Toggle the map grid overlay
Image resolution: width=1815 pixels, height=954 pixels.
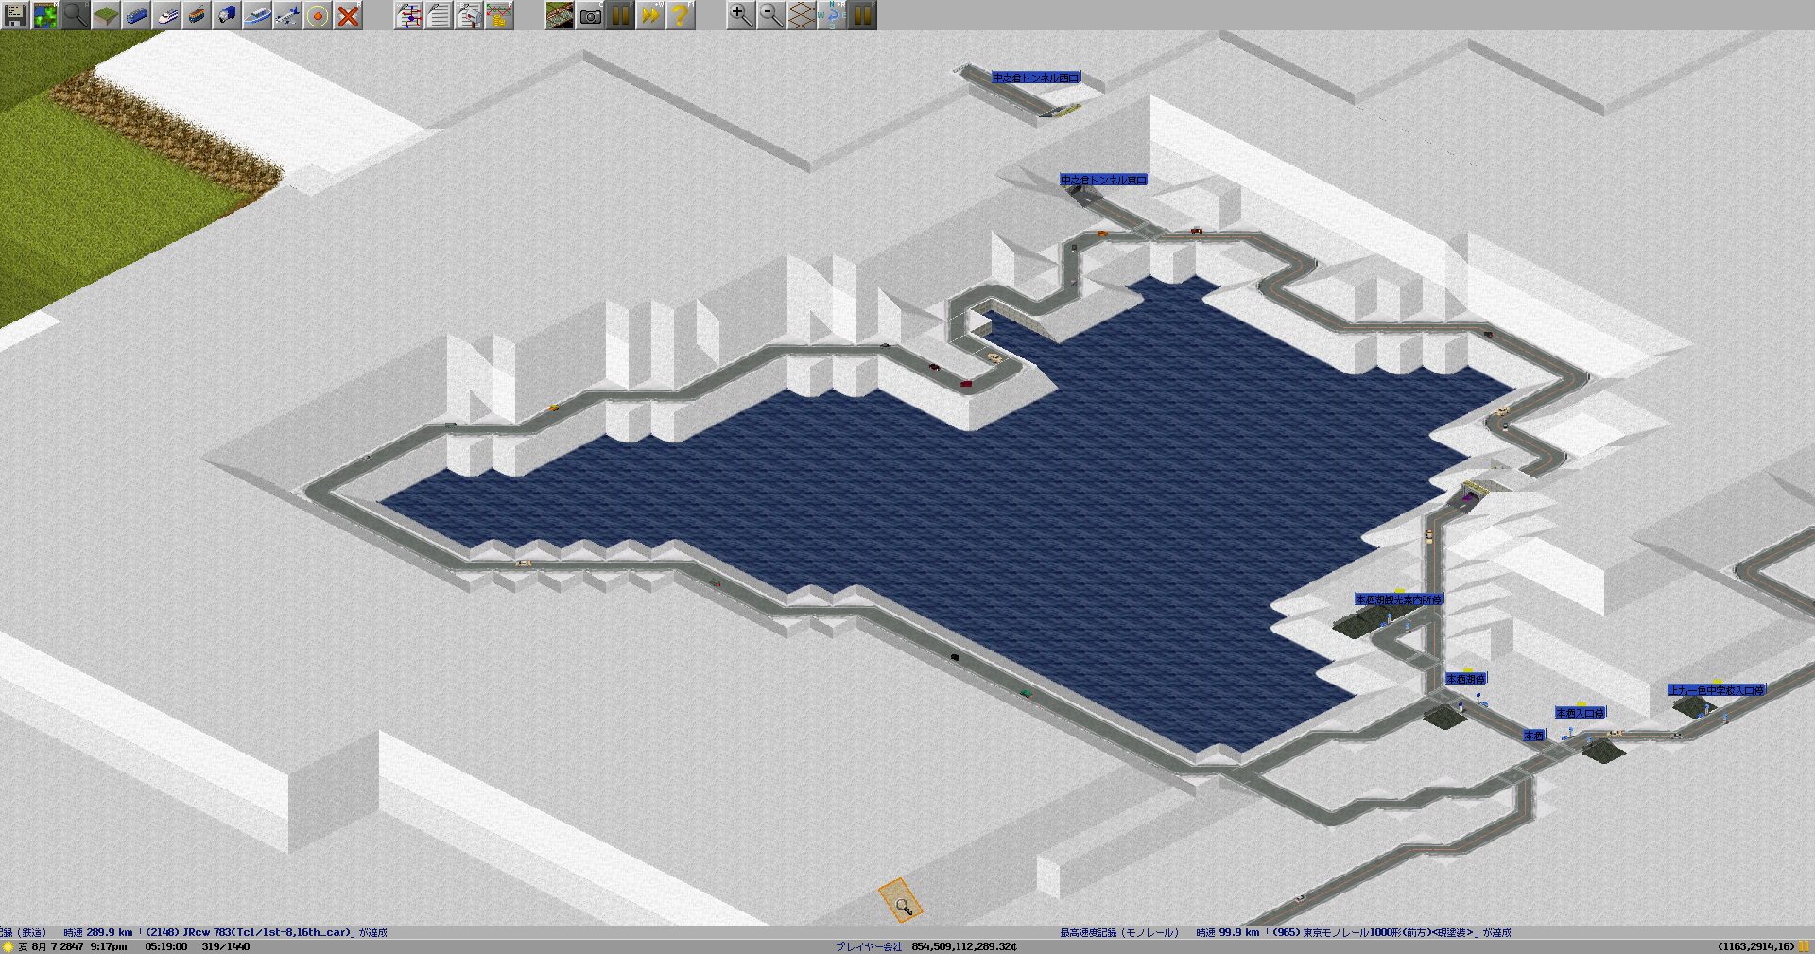[x=802, y=15]
